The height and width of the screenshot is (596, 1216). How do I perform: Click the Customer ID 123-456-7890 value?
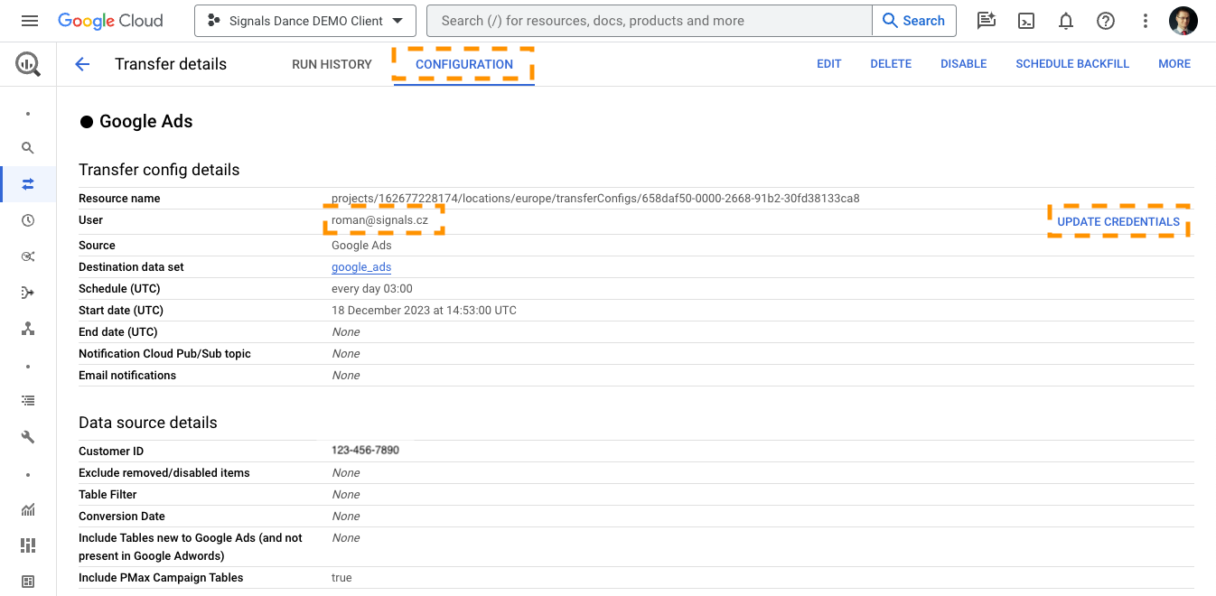click(x=365, y=450)
